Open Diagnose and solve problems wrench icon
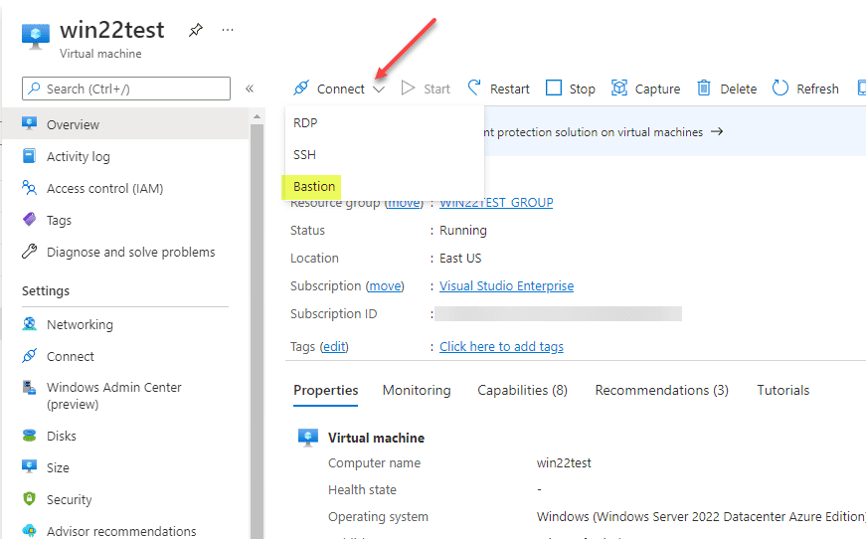This screenshot has height=539, width=866. [x=29, y=252]
